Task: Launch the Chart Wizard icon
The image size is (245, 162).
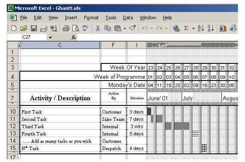Action: [x=223, y=28]
